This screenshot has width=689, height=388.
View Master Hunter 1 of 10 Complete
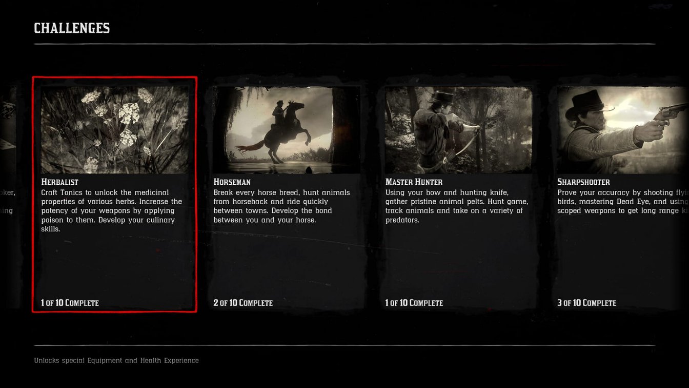pos(414,303)
